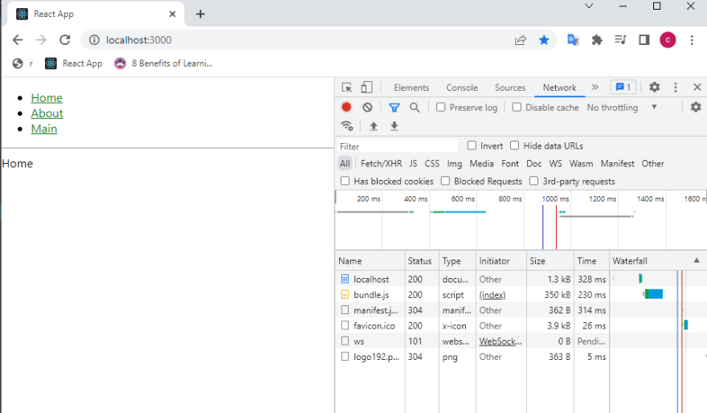
Task: Check the Invert filter checkbox
Action: pos(472,145)
